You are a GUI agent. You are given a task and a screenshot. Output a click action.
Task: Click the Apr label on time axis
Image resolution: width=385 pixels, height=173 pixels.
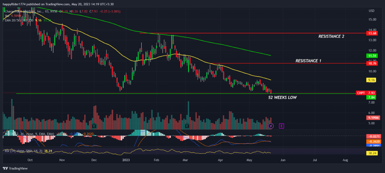coord(220,160)
